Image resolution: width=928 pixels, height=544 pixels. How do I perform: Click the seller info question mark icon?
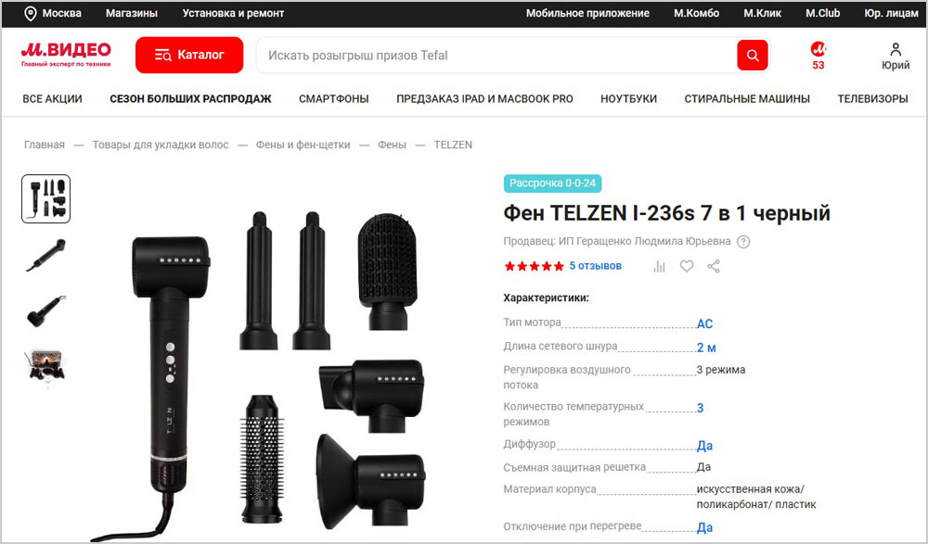coord(743,242)
